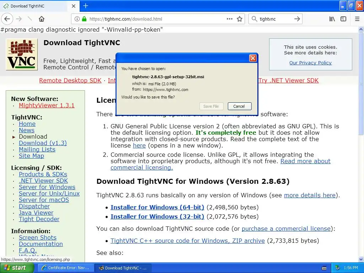Open Our Privacy Policy link
The width and height of the screenshot is (364, 273).
point(310,63)
